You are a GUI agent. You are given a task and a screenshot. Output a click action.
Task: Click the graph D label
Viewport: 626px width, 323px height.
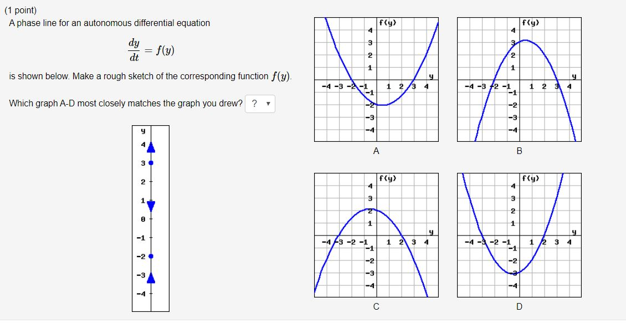519,305
